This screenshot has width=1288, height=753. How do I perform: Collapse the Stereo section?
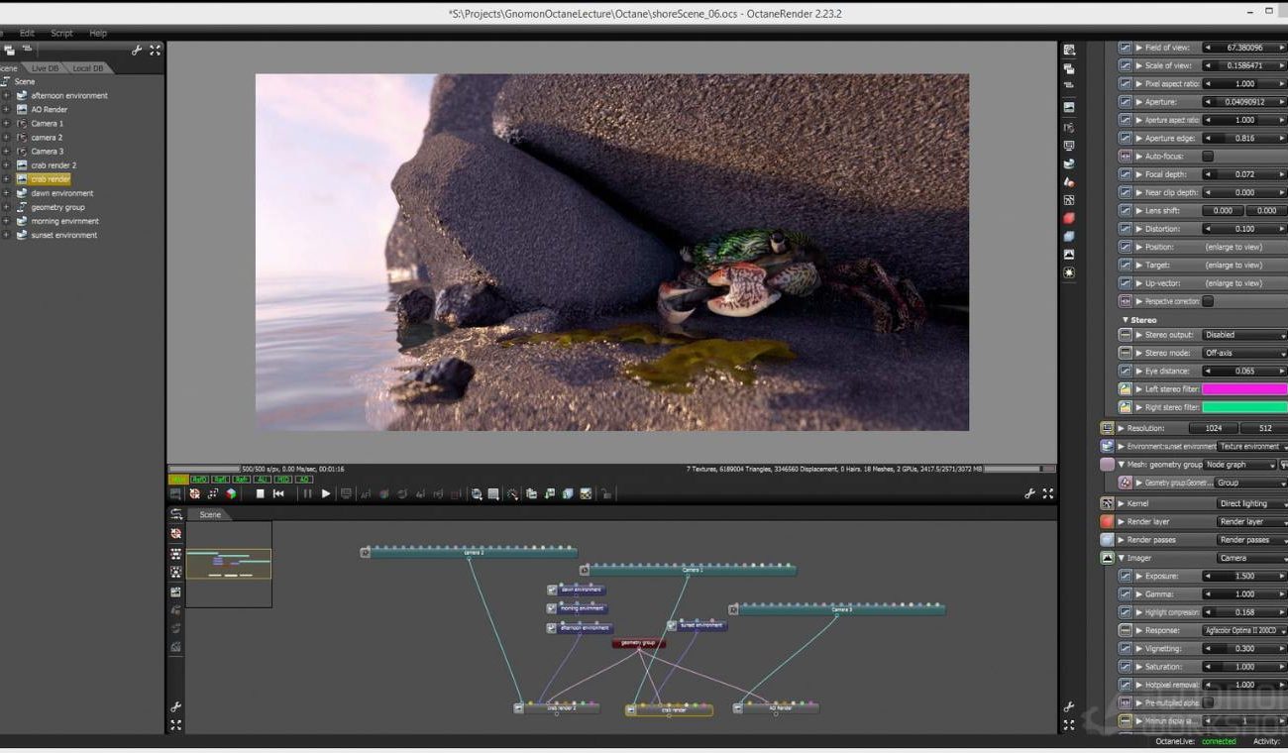click(x=1126, y=320)
